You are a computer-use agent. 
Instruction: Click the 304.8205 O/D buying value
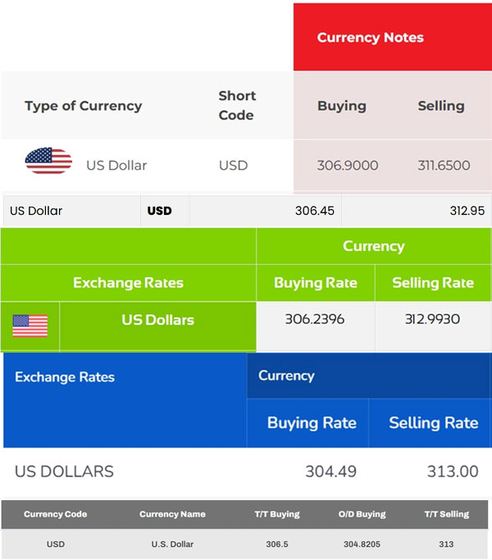pos(362,544)
